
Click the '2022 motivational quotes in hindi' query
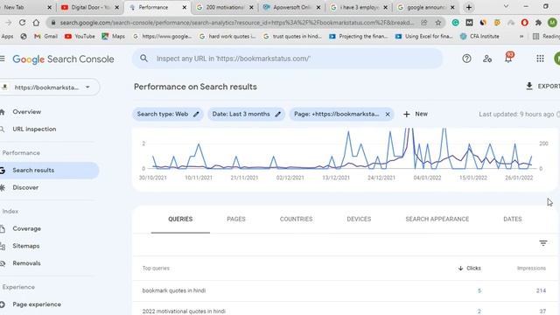(x=184, y=311)
